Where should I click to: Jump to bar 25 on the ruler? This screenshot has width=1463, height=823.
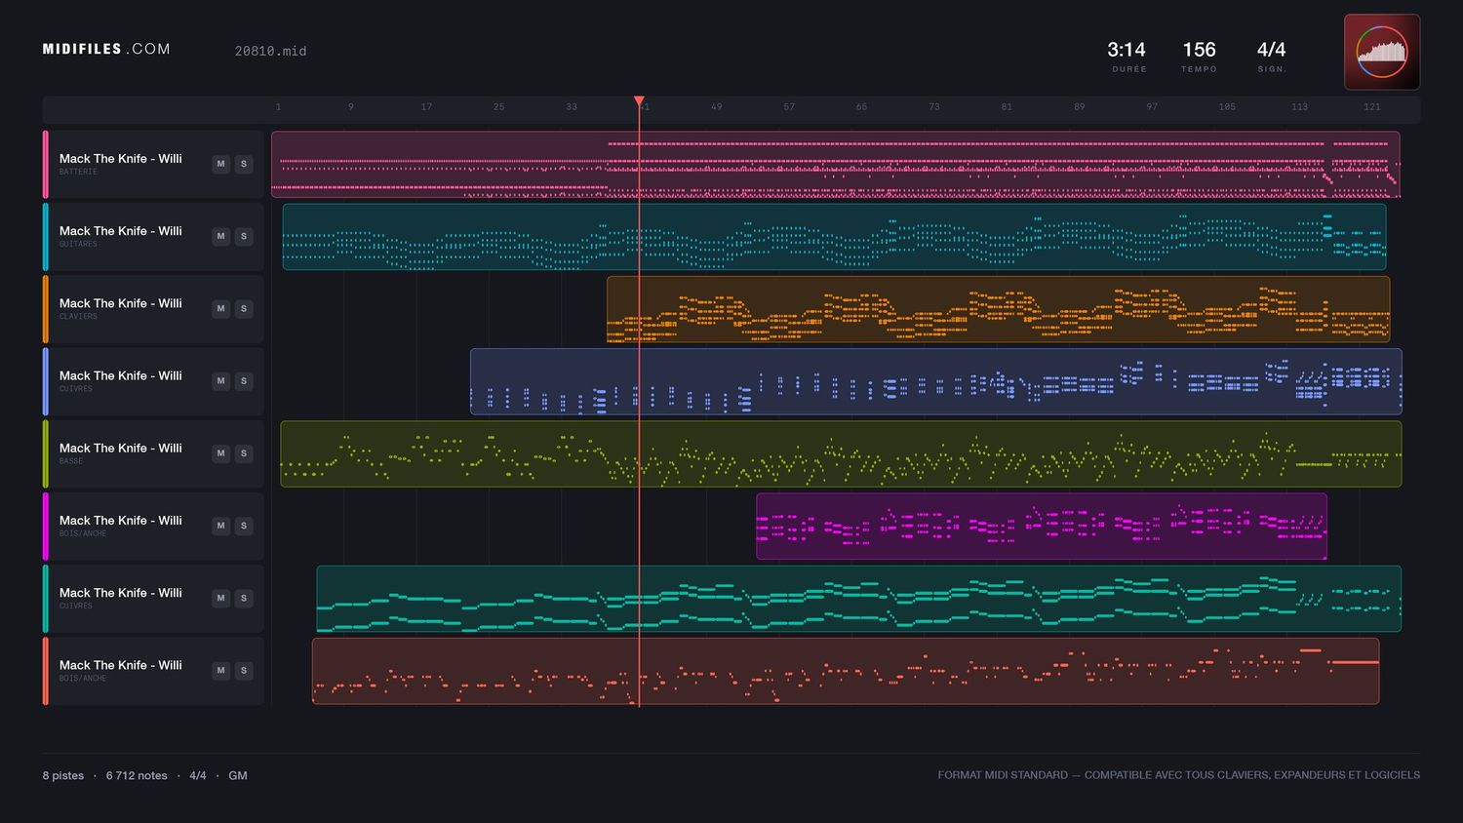click(498, 107)
